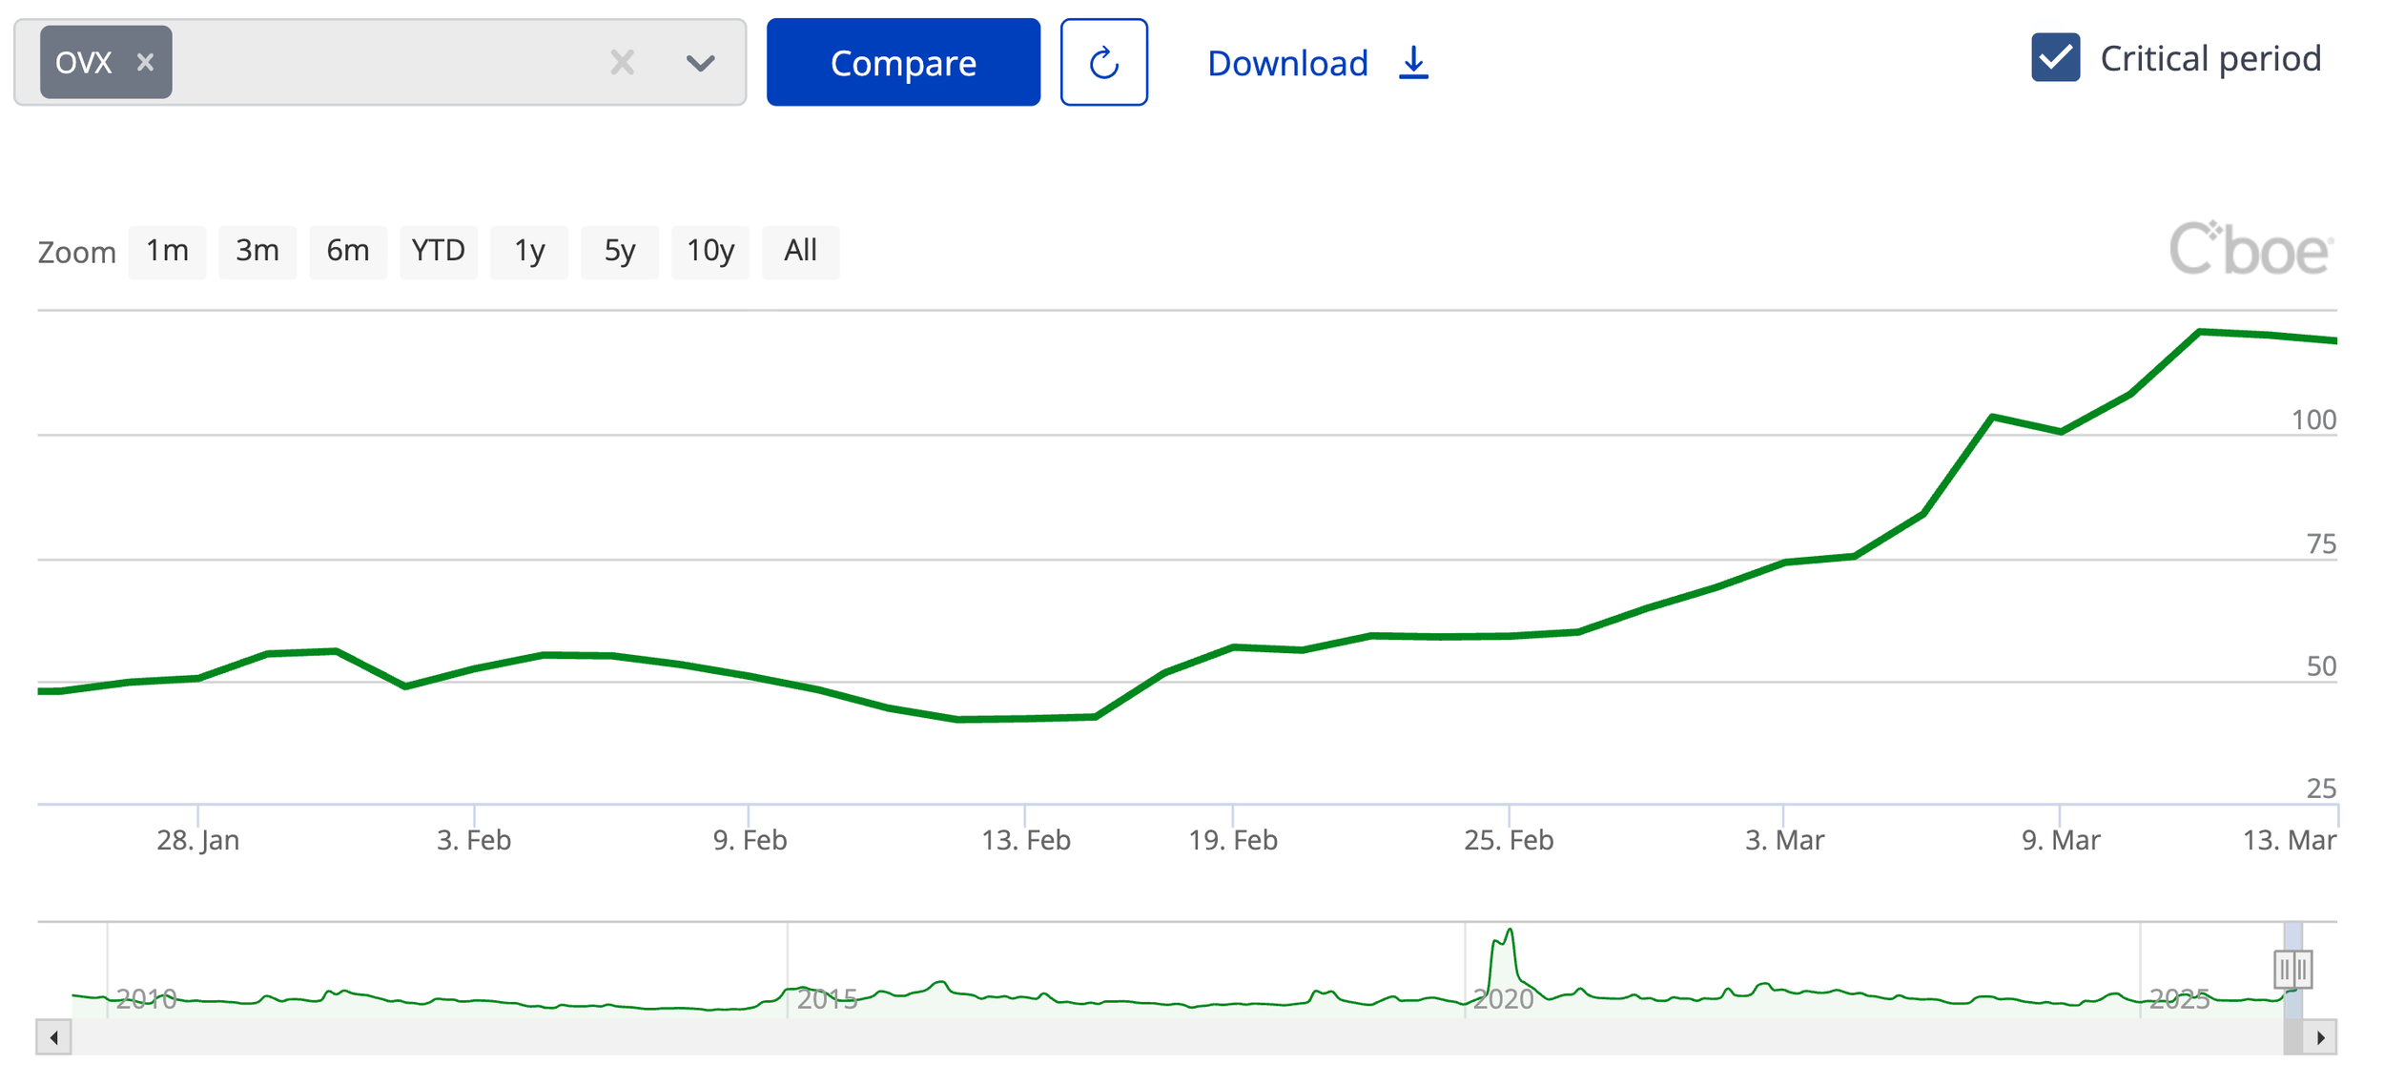This screenshot has width=2384, height=1085.
Task: Remove the OVX tag with its x
Action: coord(145,63)
